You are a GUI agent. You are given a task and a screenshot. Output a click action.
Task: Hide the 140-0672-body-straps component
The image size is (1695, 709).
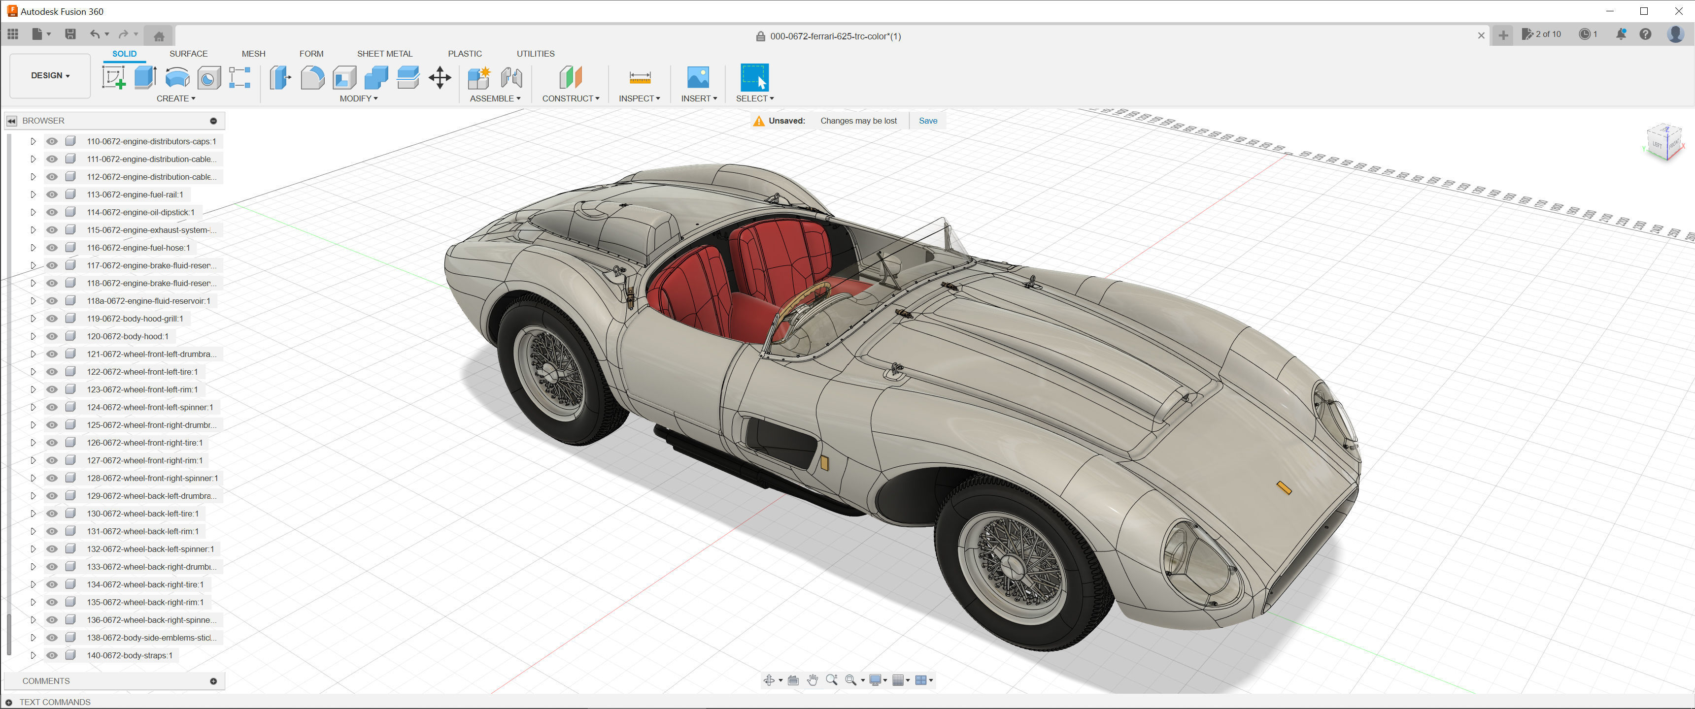(52, 655)
